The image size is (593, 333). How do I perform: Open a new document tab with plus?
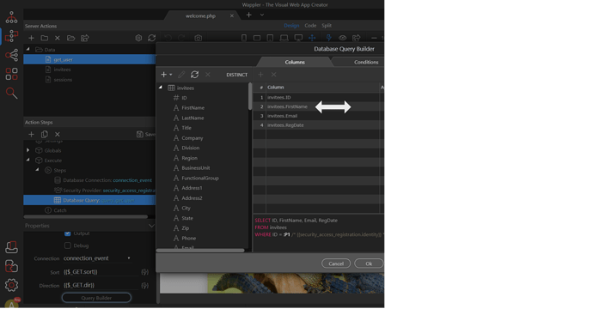tap(249, 15)
